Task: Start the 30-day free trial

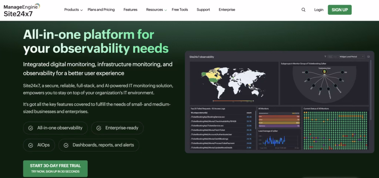Action: click(x=55, y=168)
